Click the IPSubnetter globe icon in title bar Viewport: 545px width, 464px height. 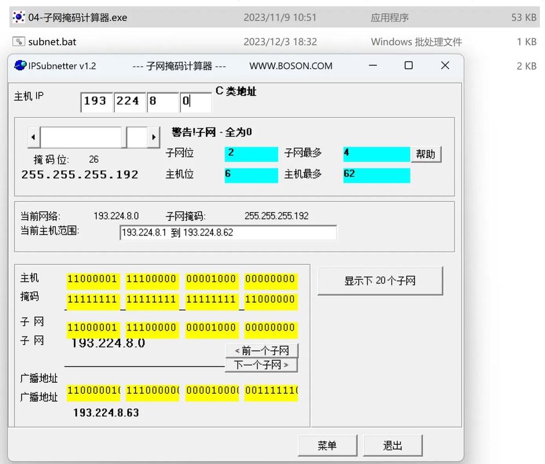click(x=20, y=66)
